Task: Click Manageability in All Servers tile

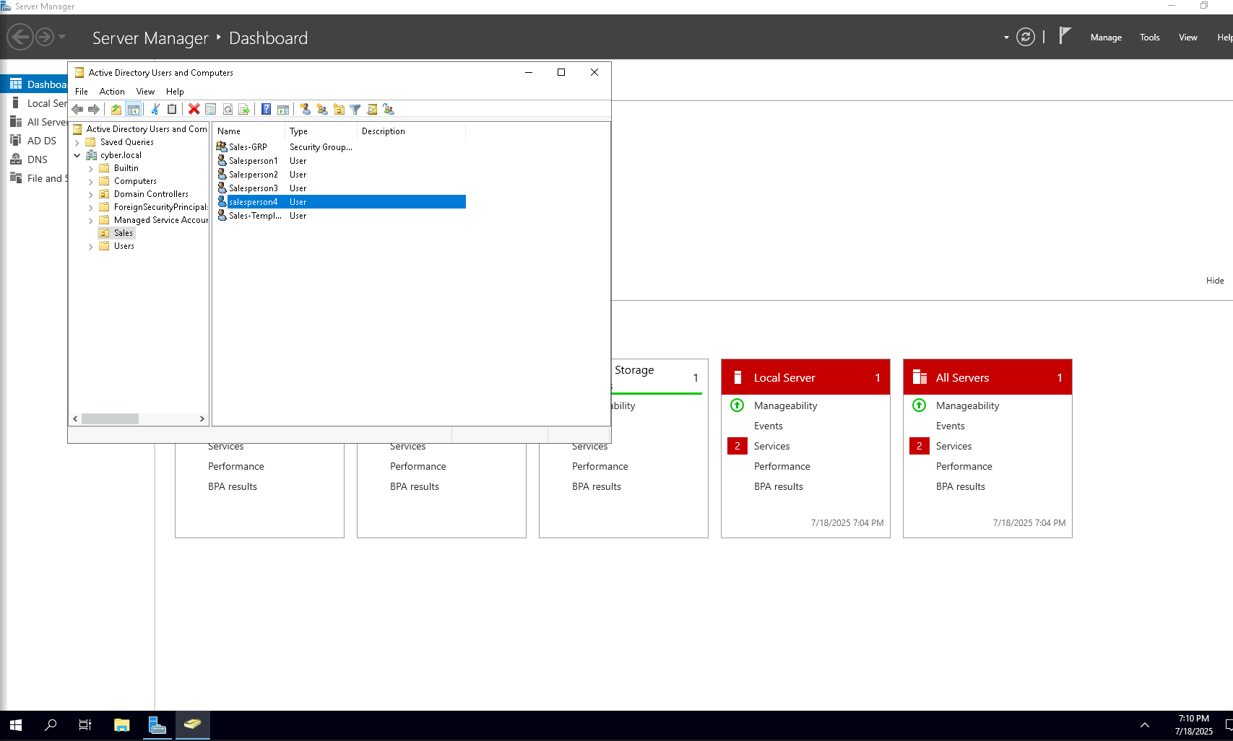Action: tap(967, 405)
